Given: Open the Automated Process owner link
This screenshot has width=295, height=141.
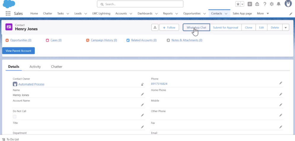Looking at the screenshot, I should [31, 84].
